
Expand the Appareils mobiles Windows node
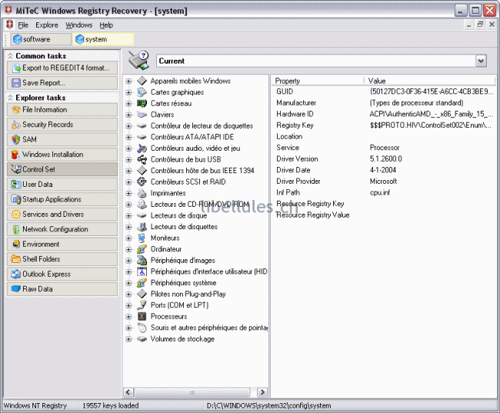(x=128, y=81)
